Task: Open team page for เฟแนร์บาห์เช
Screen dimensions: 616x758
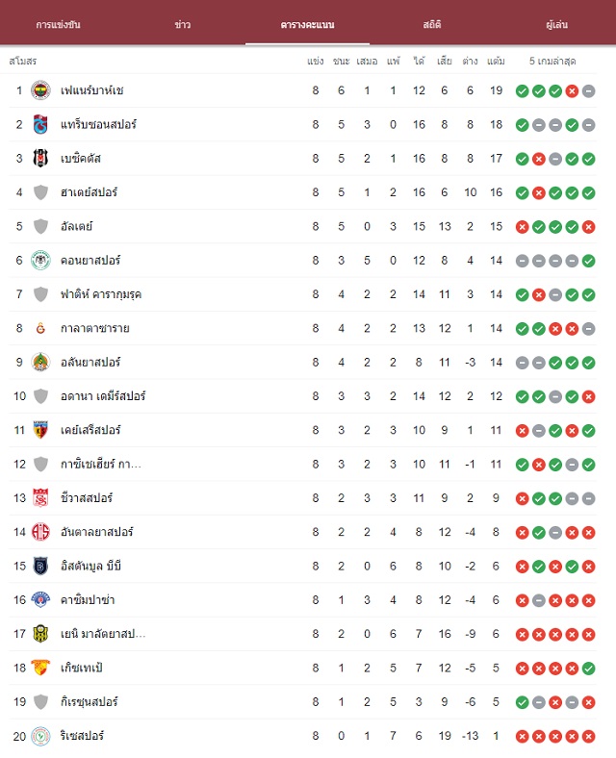Action: click(x=91, y=90)
